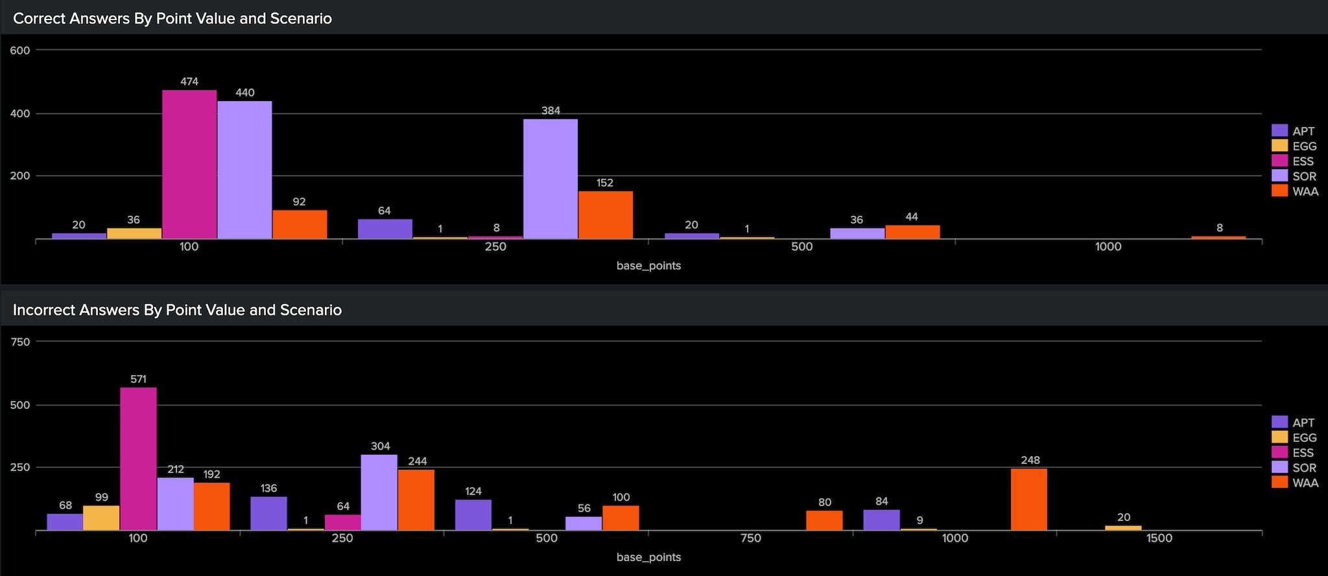The image size is (1328, 576).
Task: Click ESS legend swatch in Incorrect Answers chart
Action: pos(1279,452)
